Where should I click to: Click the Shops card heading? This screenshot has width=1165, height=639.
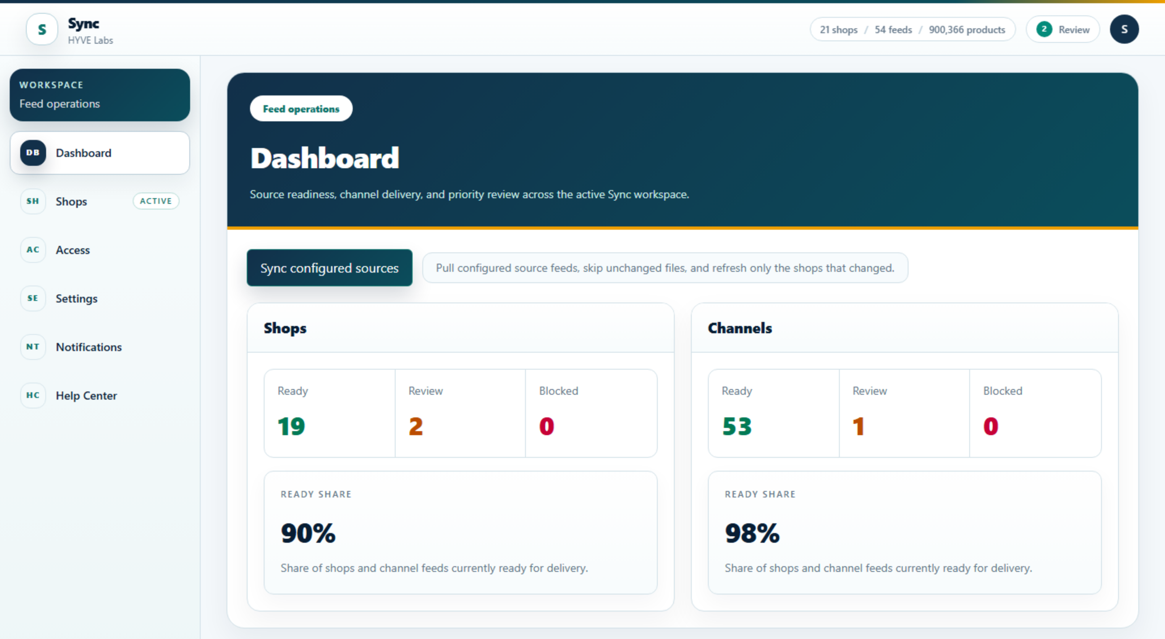pos(285,328)
